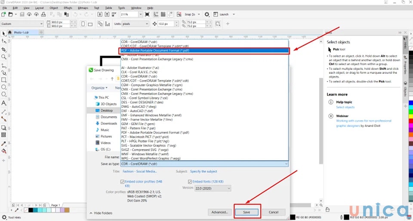Select the Interactive Fill tool
The image size is (413, 221).
4,151
